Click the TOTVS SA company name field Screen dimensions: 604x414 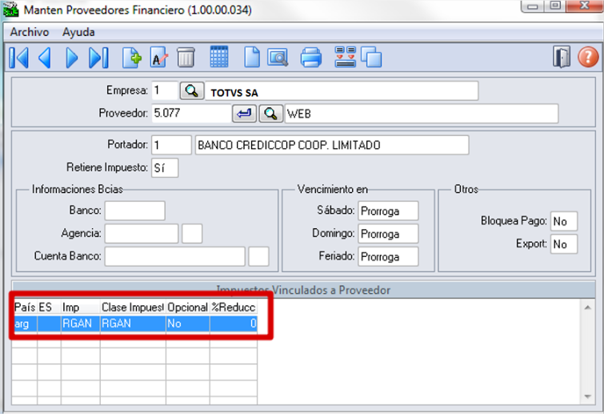point(342,91)
